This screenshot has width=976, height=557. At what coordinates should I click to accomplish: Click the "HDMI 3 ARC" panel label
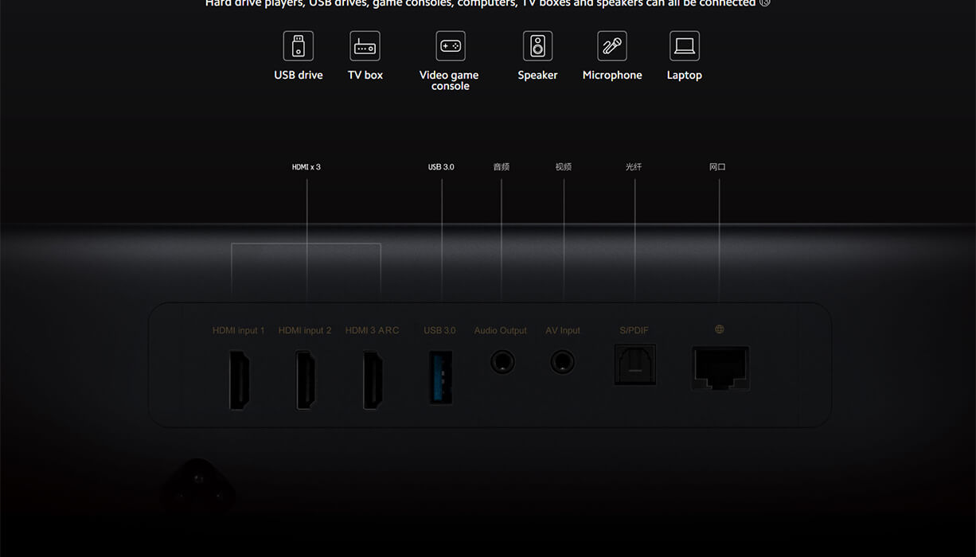click(x=372, y=330)
